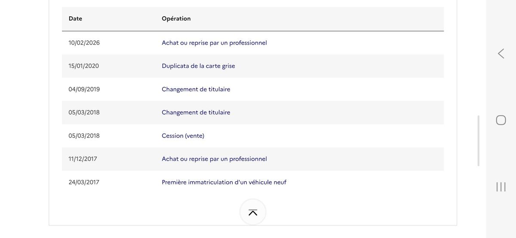Select the Opération column header
This screenshot has width=516, height=238.
tap(176, 19)
